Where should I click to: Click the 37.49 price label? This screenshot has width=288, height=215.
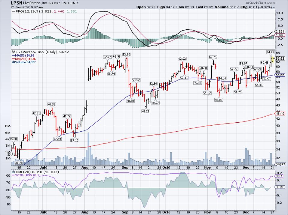pyautogui.click(x=57, y=139)
